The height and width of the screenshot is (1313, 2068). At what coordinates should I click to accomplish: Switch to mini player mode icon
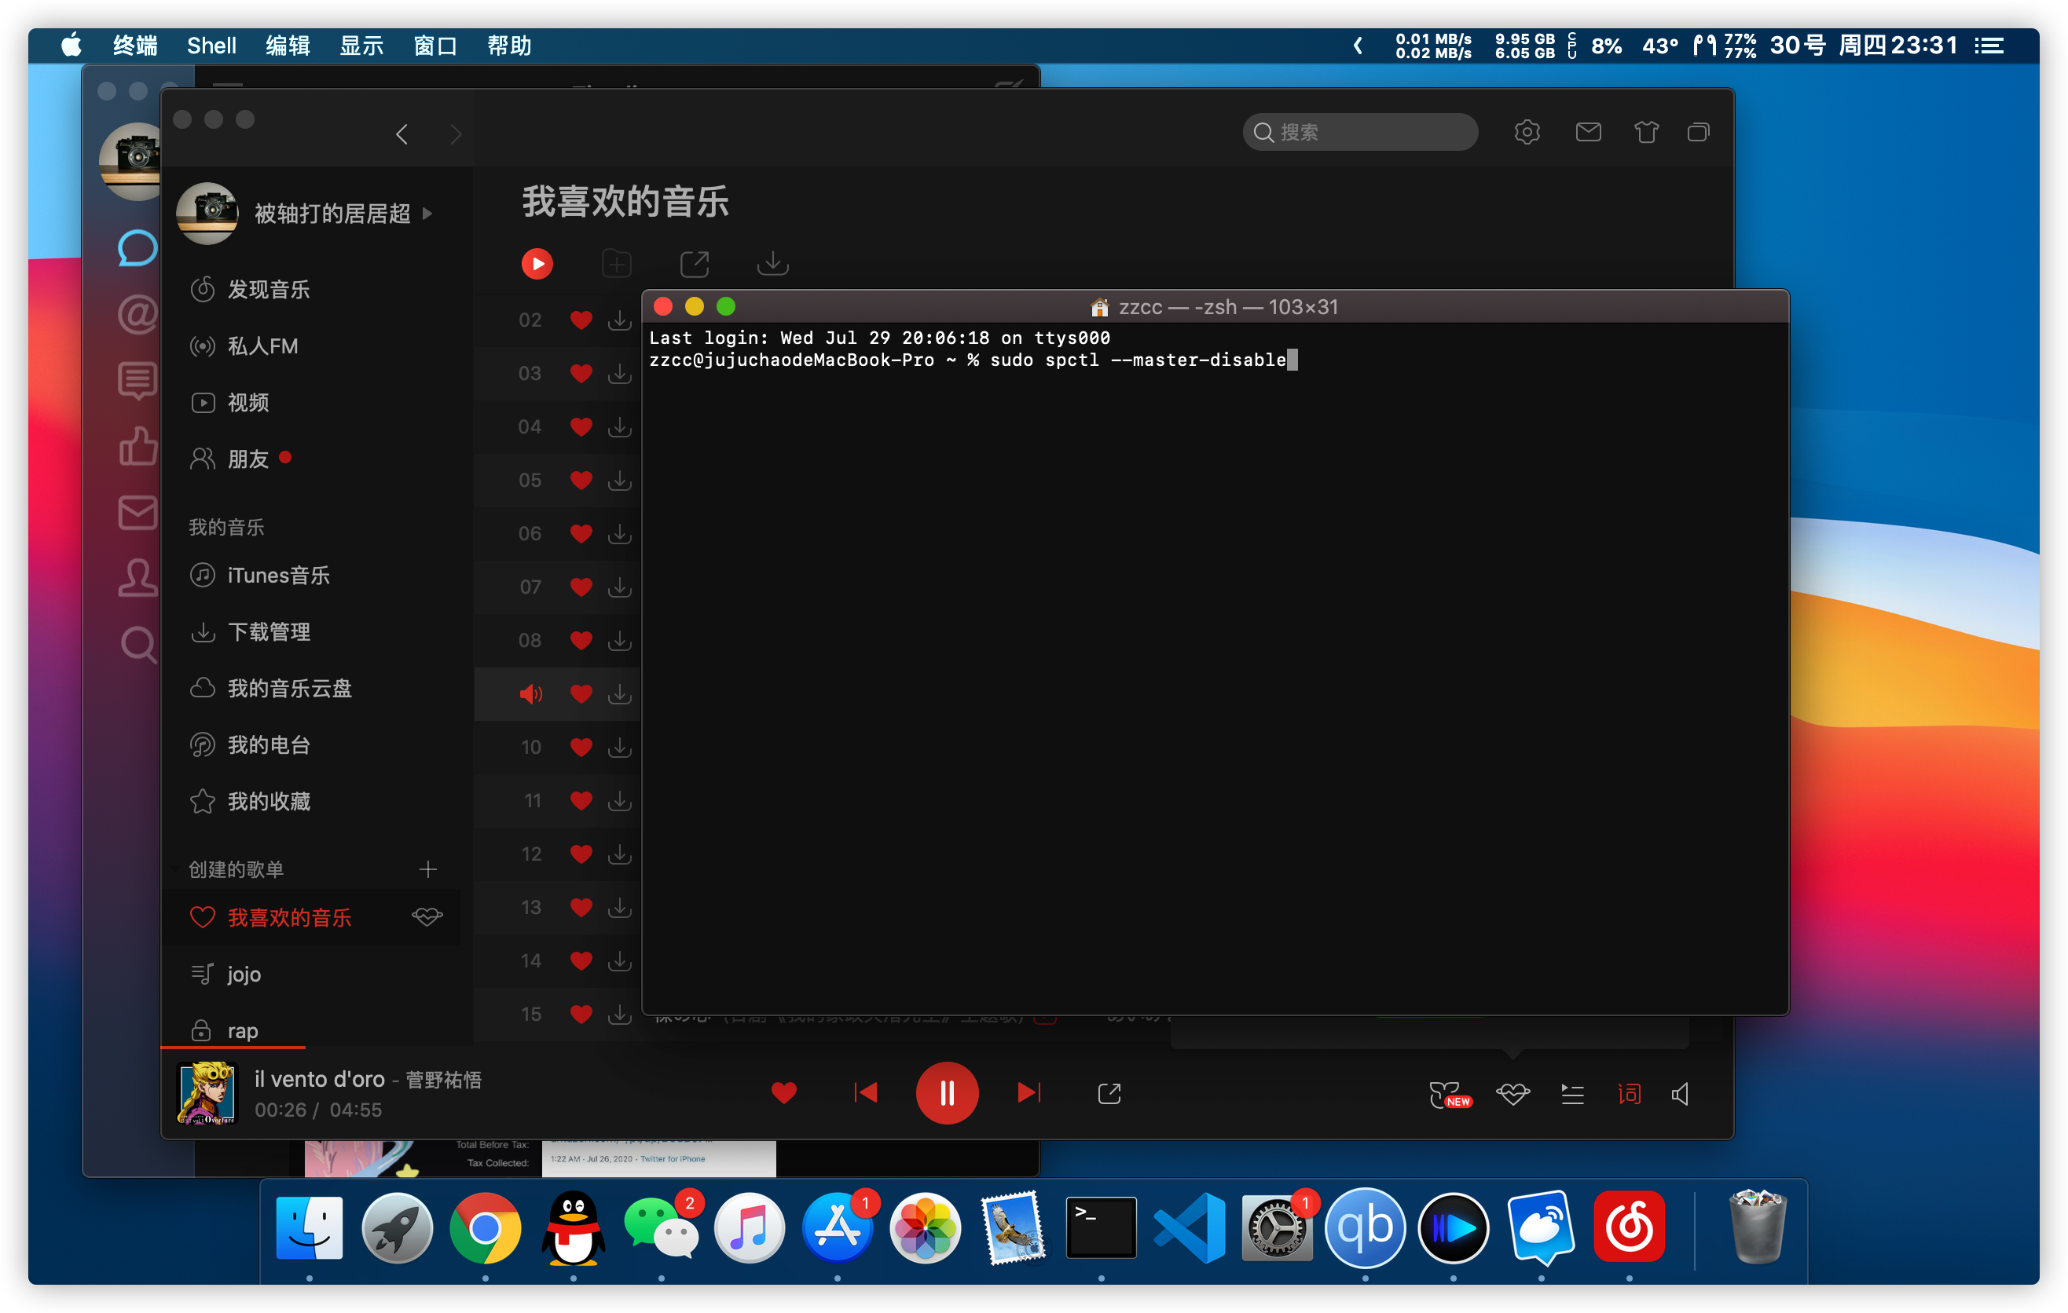coord(1698,132)
